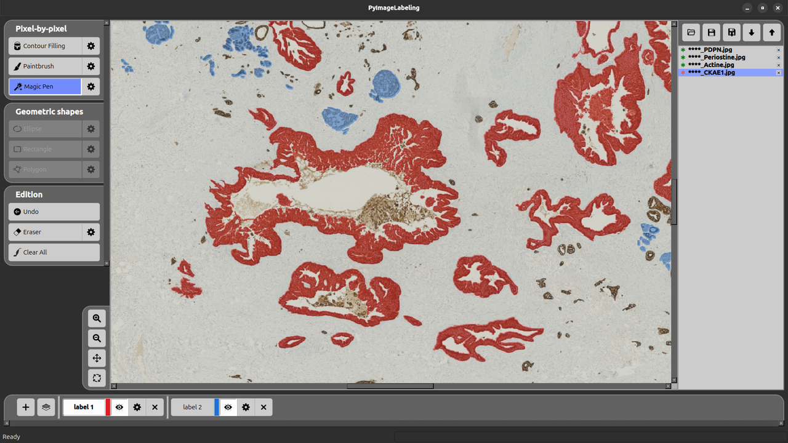The height and width of the screenshot is (443, 788).
Task: Switch to label 2
Action: coord(192,407)
